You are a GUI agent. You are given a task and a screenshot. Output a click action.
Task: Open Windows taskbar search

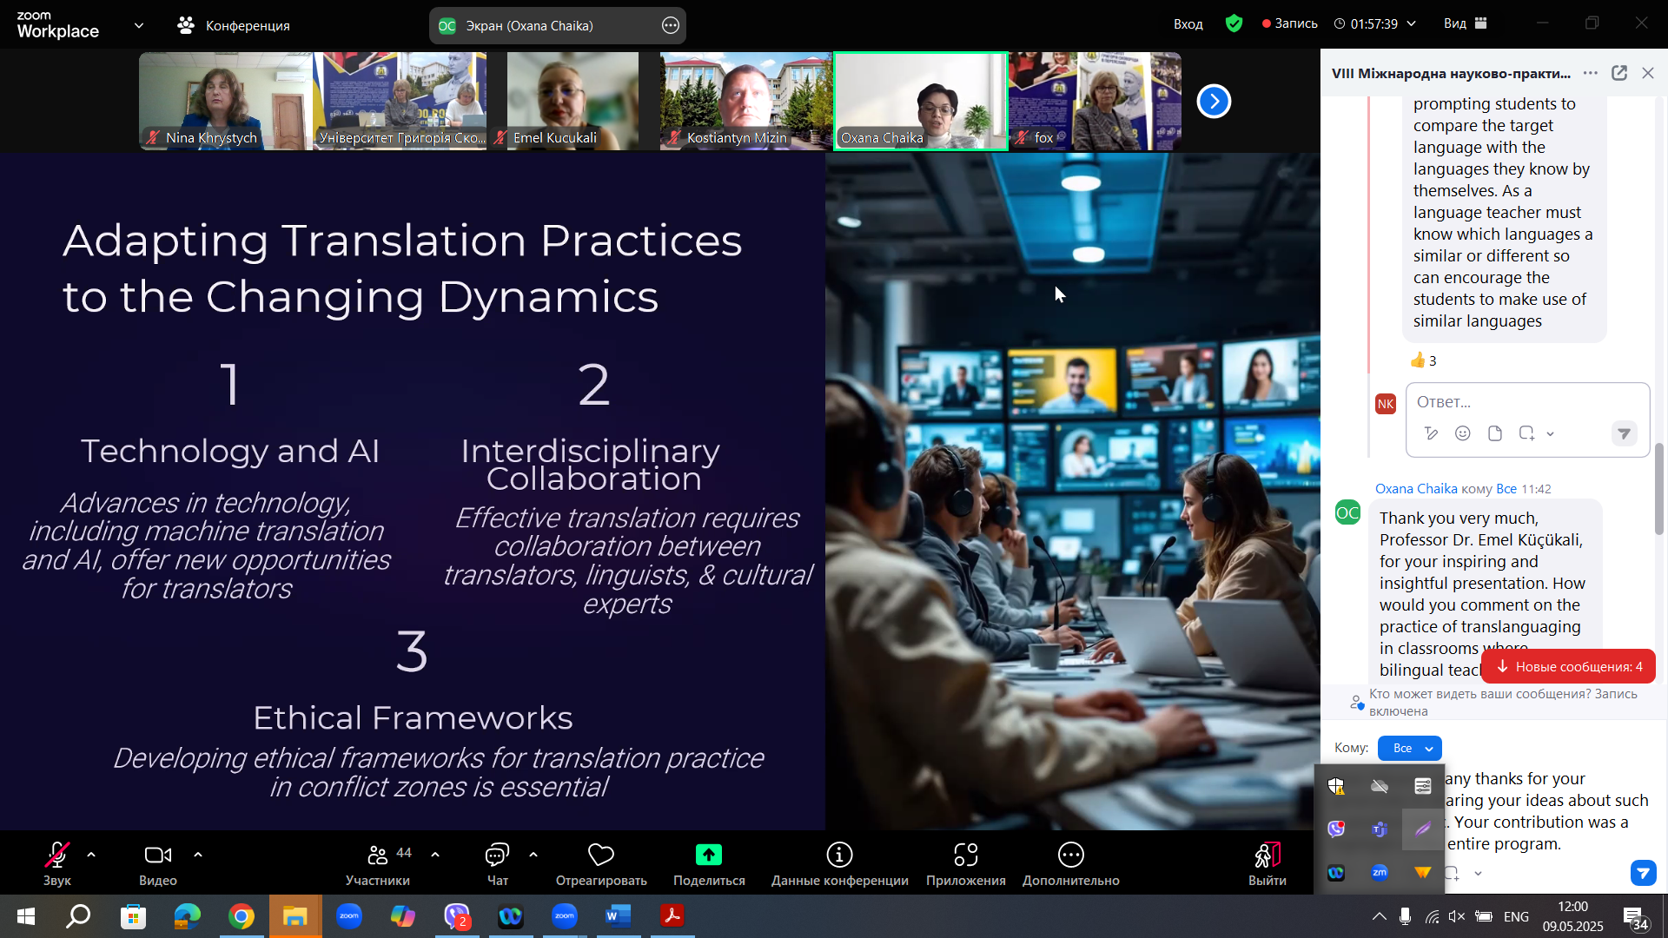pyautogui.click(x=79, y=916)
